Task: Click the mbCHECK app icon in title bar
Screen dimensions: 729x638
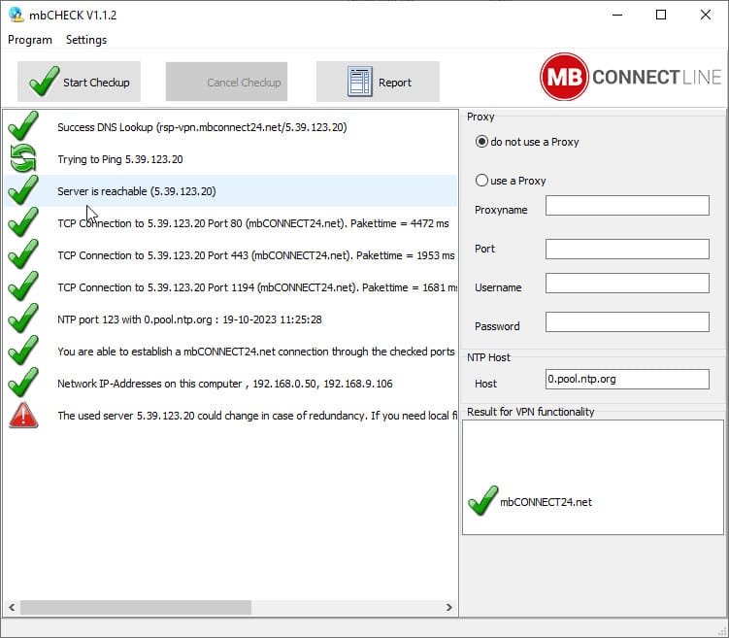Action: click(17, 15)
